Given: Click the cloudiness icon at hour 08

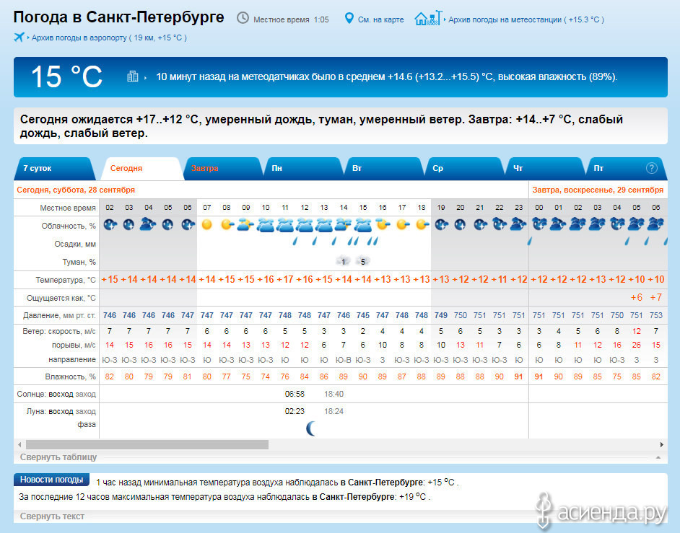Looking at the screenshot, I should tap(227, 224).
